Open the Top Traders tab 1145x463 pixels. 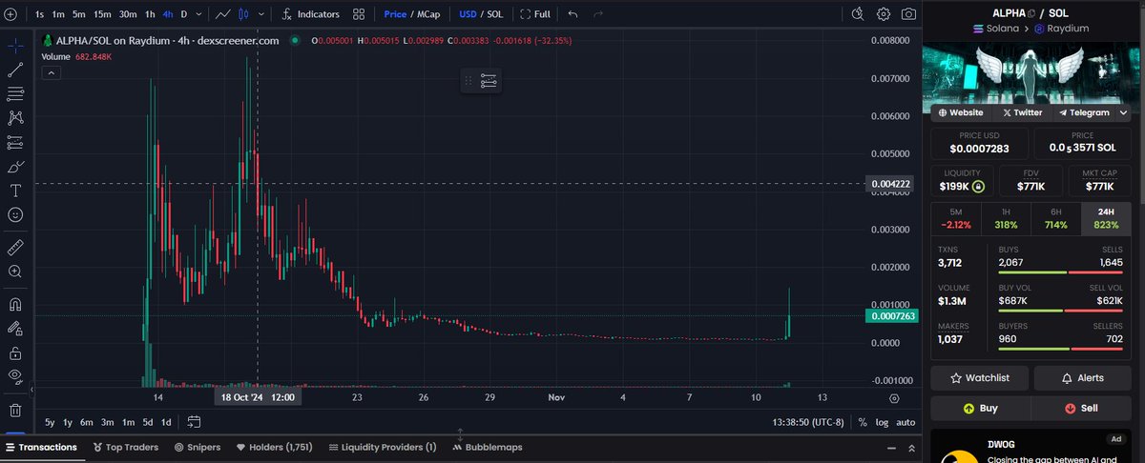tap(126, 447)
